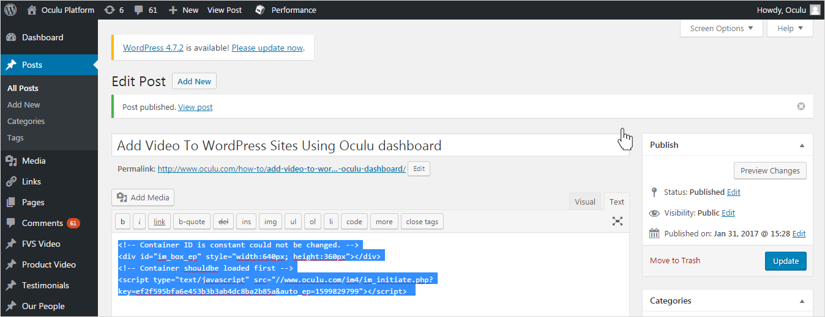Toggle distraction-free writing mode icon

[x=618, y=221]
